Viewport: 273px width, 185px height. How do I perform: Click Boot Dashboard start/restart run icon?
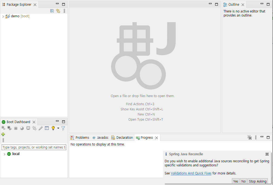(3, 128)
